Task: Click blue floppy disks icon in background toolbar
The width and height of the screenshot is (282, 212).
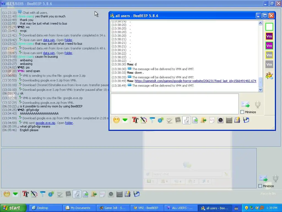Action: (x=137, y=194)
